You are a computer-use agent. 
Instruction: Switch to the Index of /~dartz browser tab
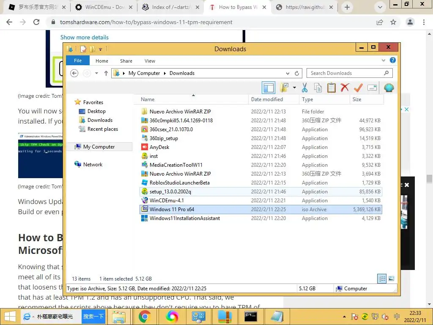tap(170, 7)
